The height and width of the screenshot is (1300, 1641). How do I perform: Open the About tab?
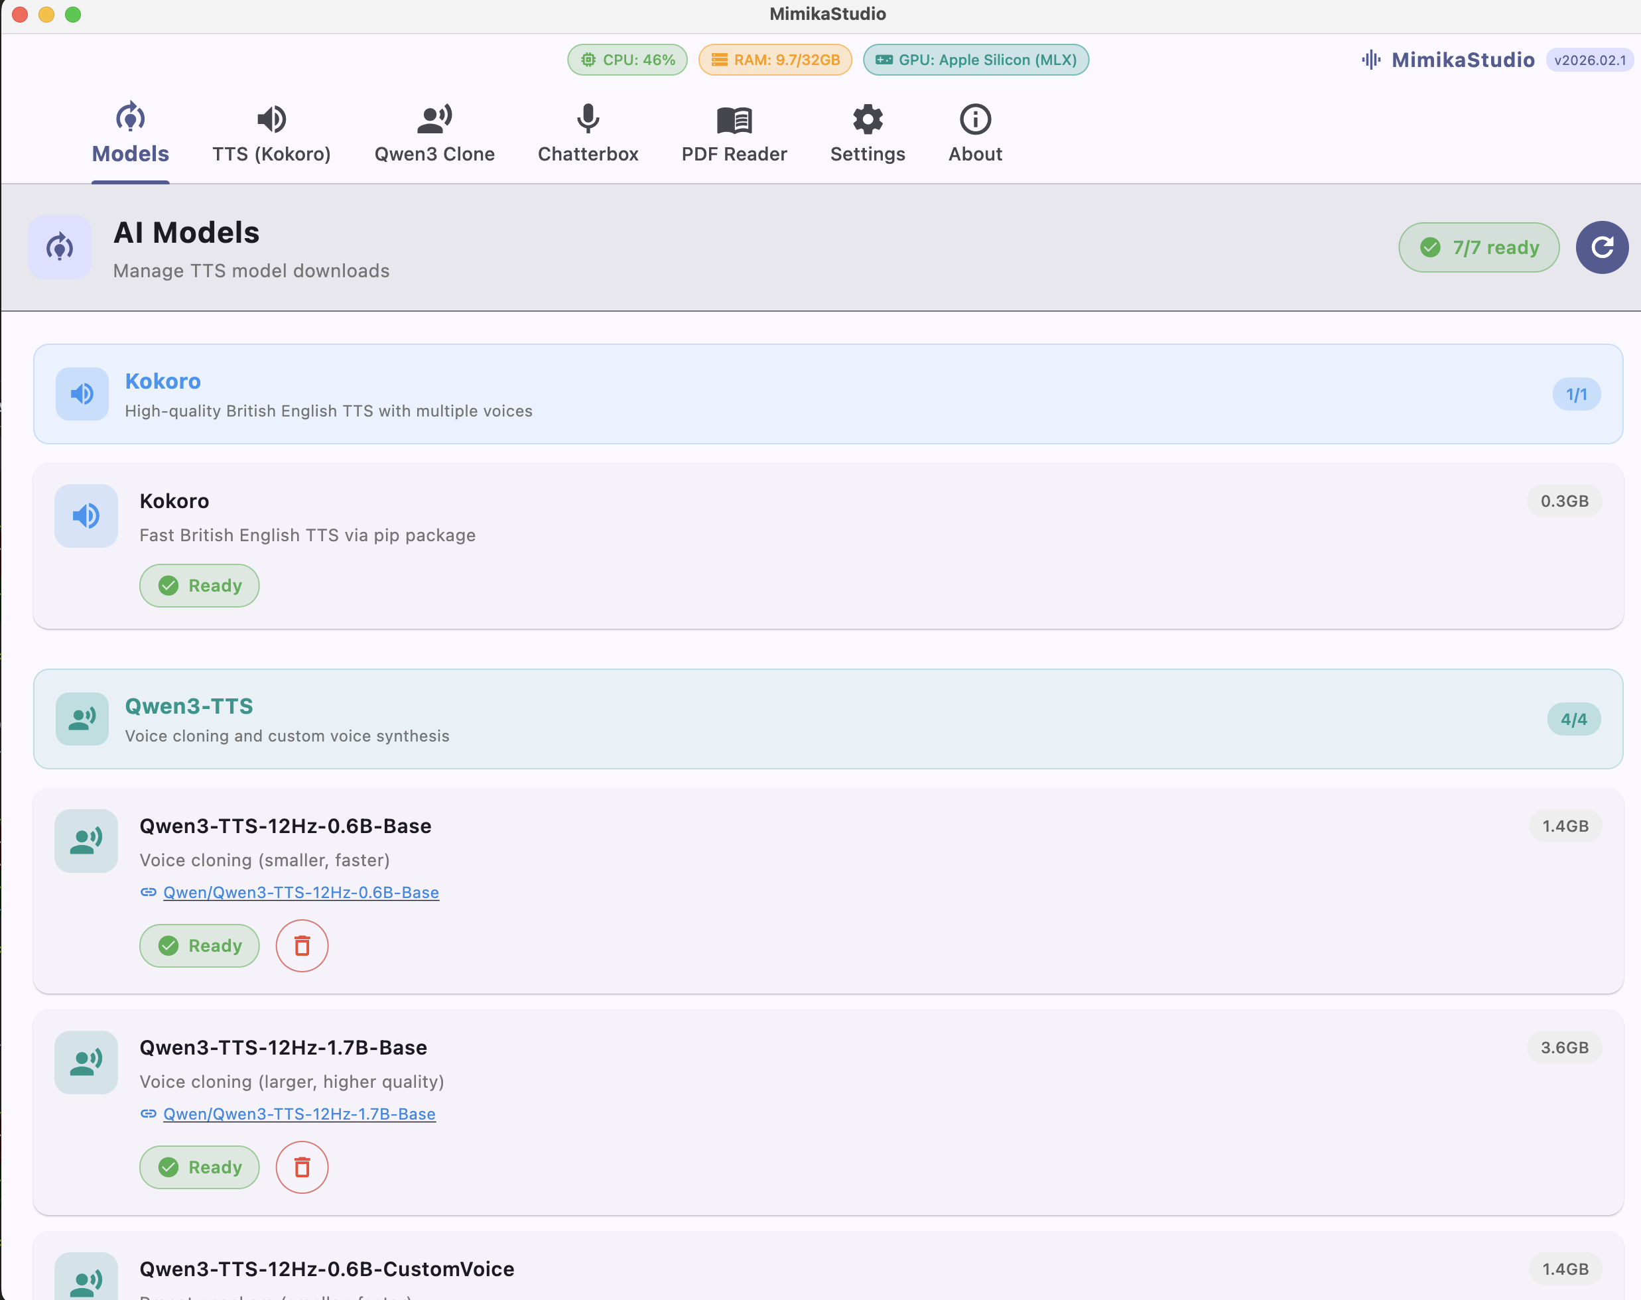pos(974,134)
